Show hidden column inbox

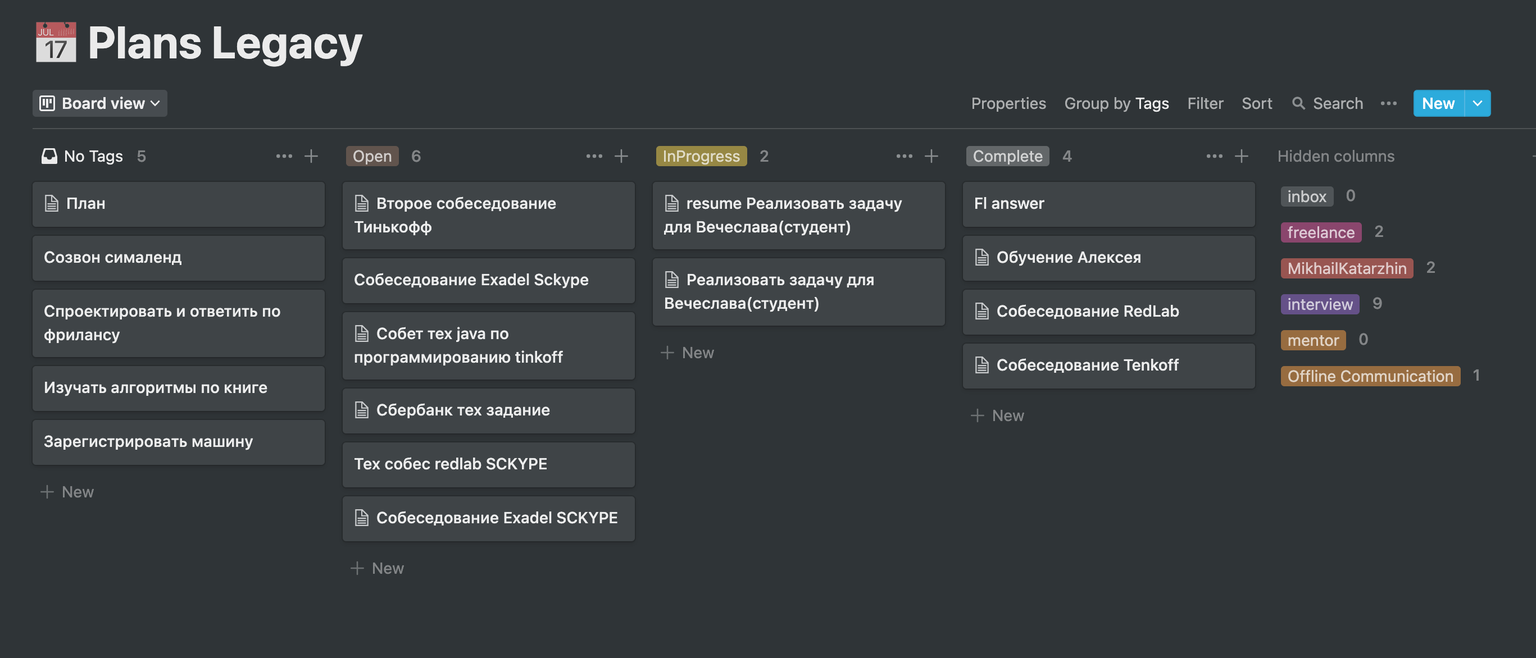click(x=1306, y=196)
